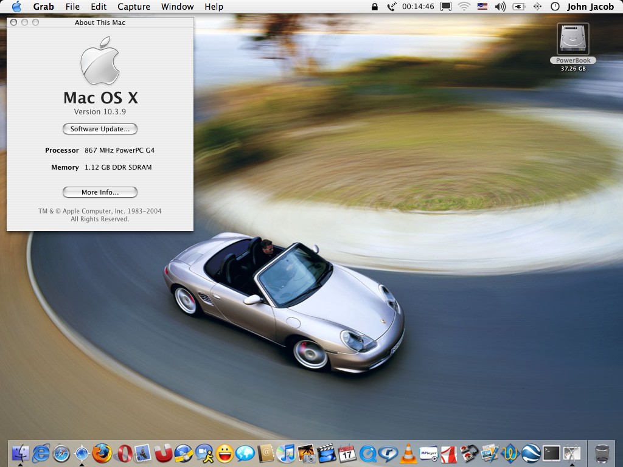Click the 1.12 GB DDR SDRAM text

pos(118,167)
